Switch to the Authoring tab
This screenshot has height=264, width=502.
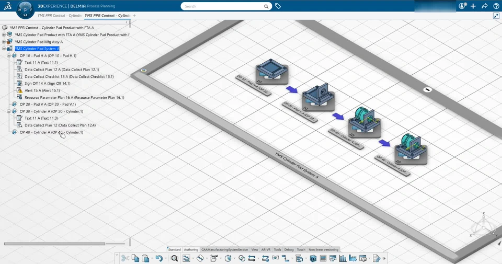(191, 249)
